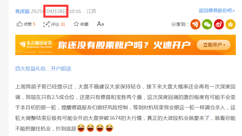Return to 德昌股份吧 forum link
The image size is (242, 136).
[x=217, y=11]
